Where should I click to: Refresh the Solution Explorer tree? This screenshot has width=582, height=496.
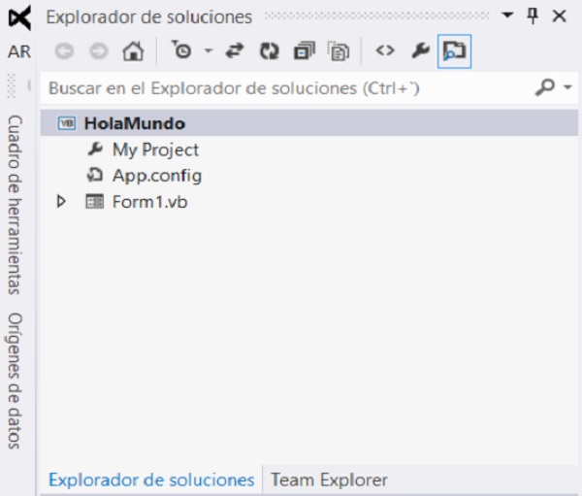[x=269, y=50]
